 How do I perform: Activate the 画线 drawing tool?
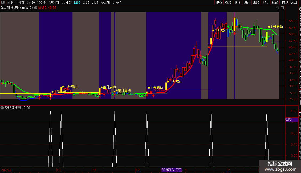click(x=256, y=2)
